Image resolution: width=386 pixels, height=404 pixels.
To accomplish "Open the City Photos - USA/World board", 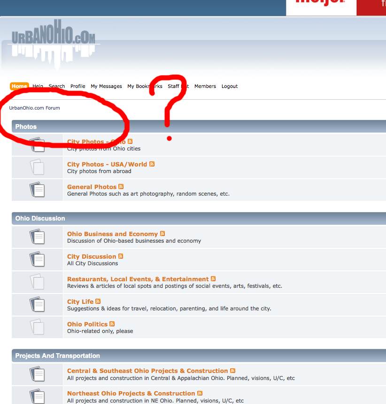I will pos(107,164).
